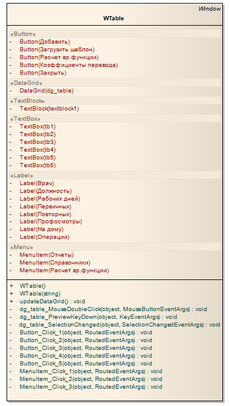Select attribute Label(На дому)
The height and width of the screenshot is (406, 230).
[41, 229]
